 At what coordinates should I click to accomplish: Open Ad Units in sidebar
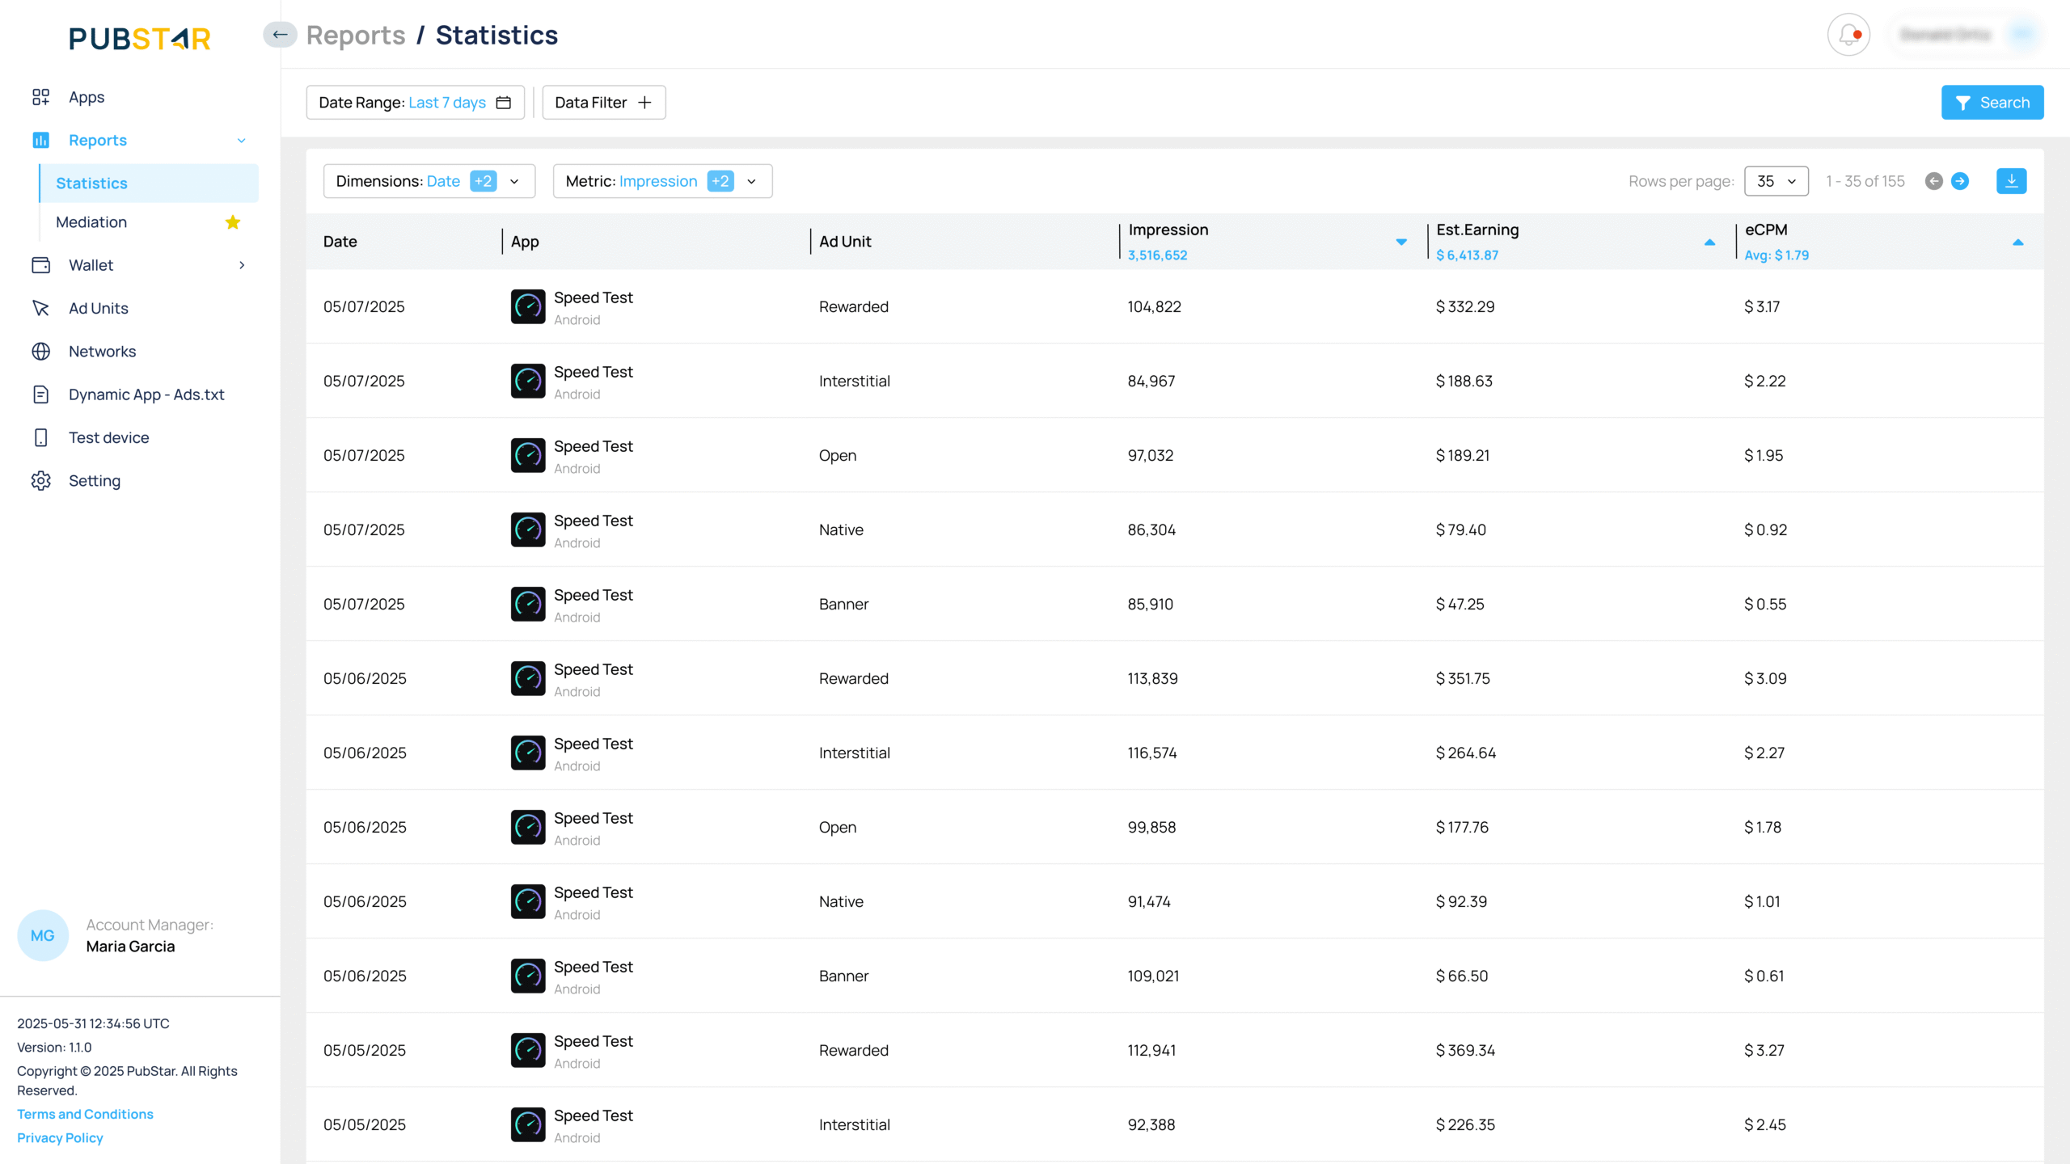point(99,308)
